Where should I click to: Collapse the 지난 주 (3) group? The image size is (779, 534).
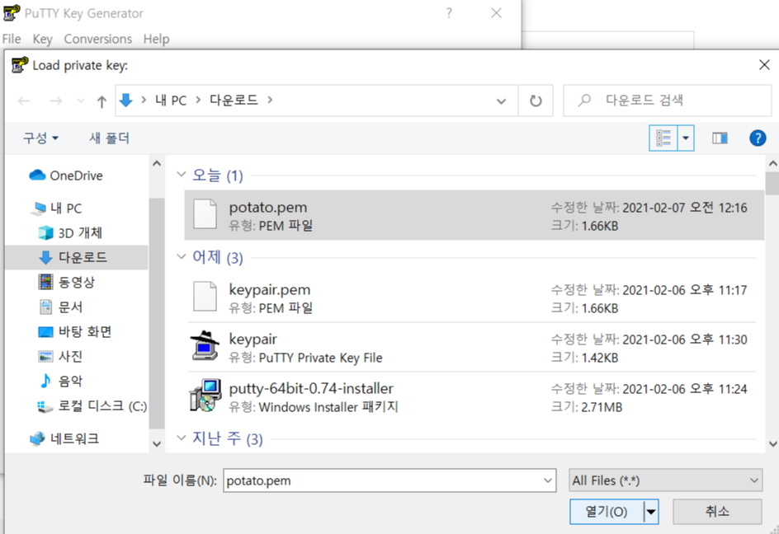[x=182, y=438]
